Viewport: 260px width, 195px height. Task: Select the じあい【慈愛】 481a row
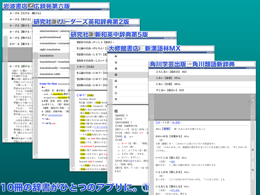tap(202, 78)
